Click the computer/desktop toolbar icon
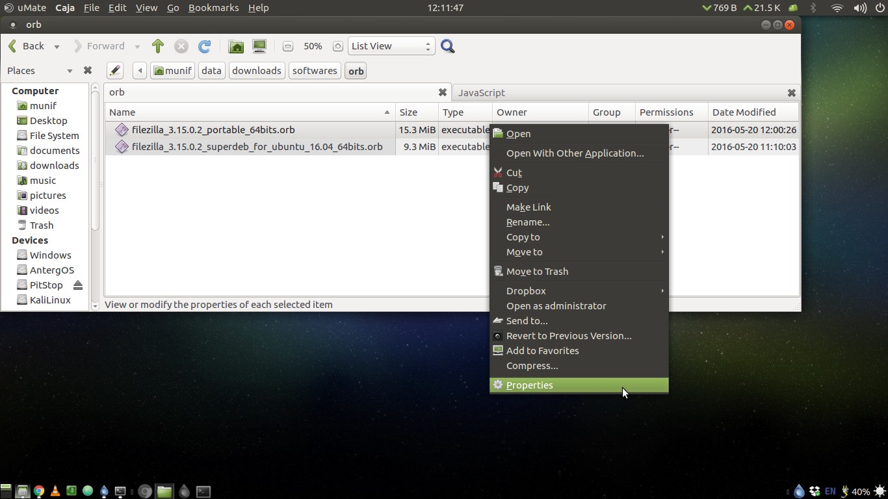888x499 pixels. pos(259,46)
